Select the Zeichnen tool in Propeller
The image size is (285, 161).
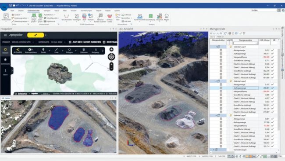click(84, 51)
